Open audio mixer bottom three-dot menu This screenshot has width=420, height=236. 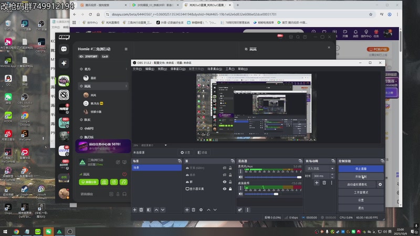tap(247, 210)
